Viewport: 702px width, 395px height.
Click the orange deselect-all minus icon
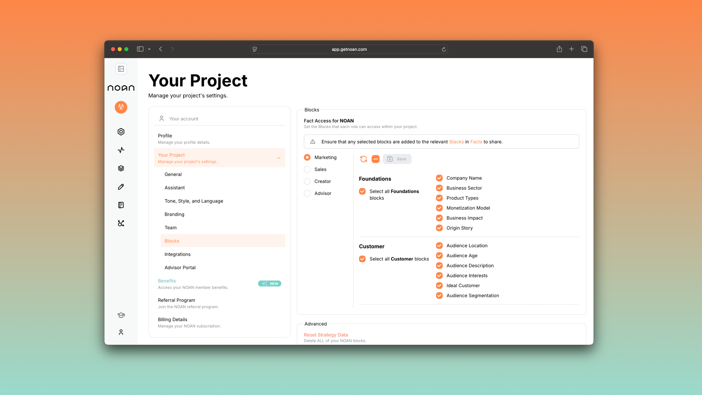click(x=375, y=159)
